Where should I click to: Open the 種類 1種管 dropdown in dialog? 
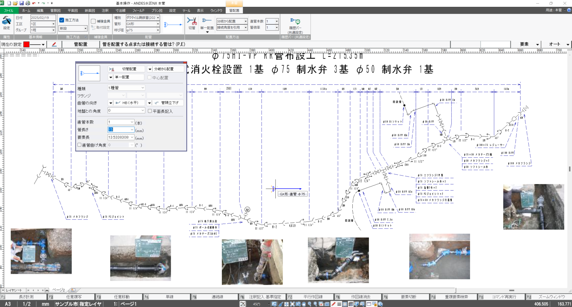click(143, 88)
